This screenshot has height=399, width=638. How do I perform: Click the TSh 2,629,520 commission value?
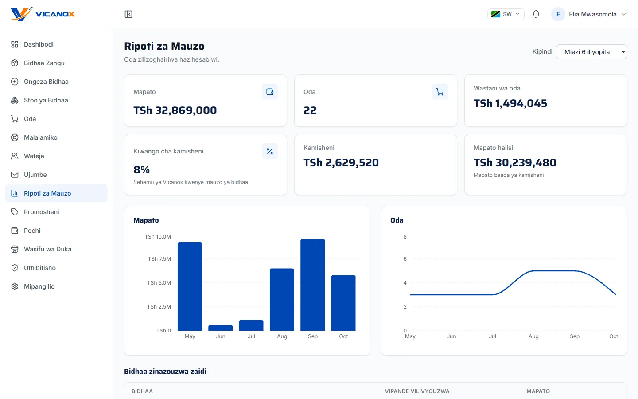(x=341, y=163)
